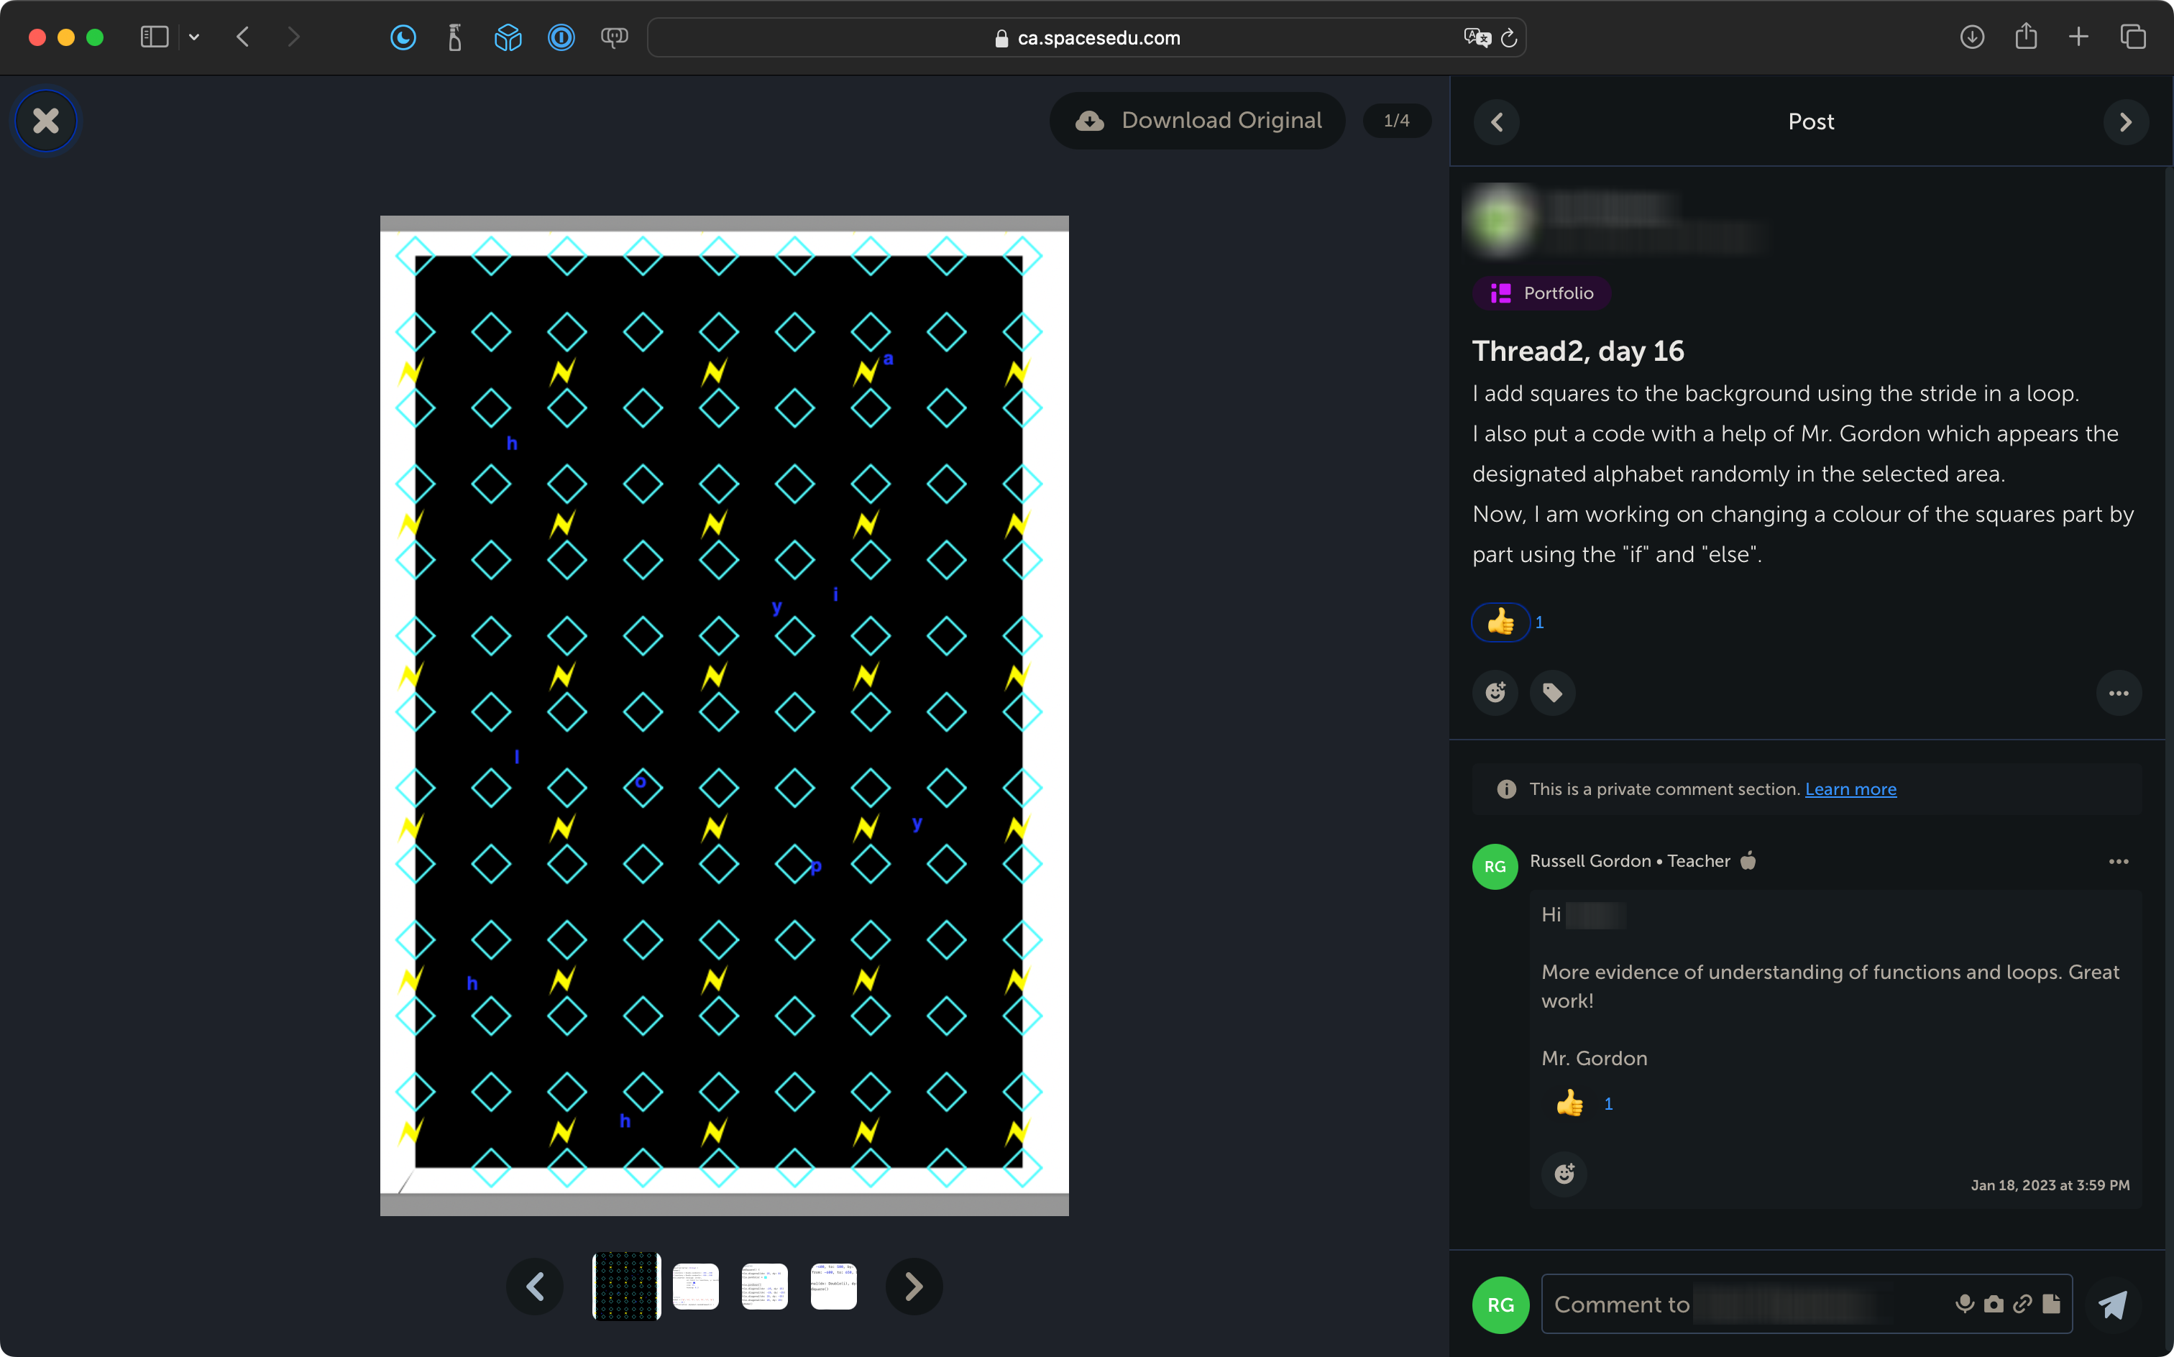This screenshot has width=2174, height=1357.
Task: Open the tag icon under the post
Action: tap(1552, 692)
